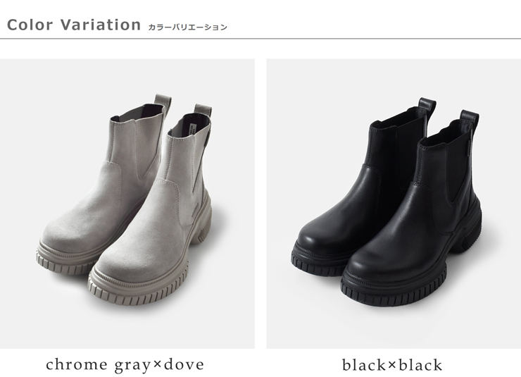Click the Color Variation heading
This screenshot has width=521, height=377.
point(74,25)
